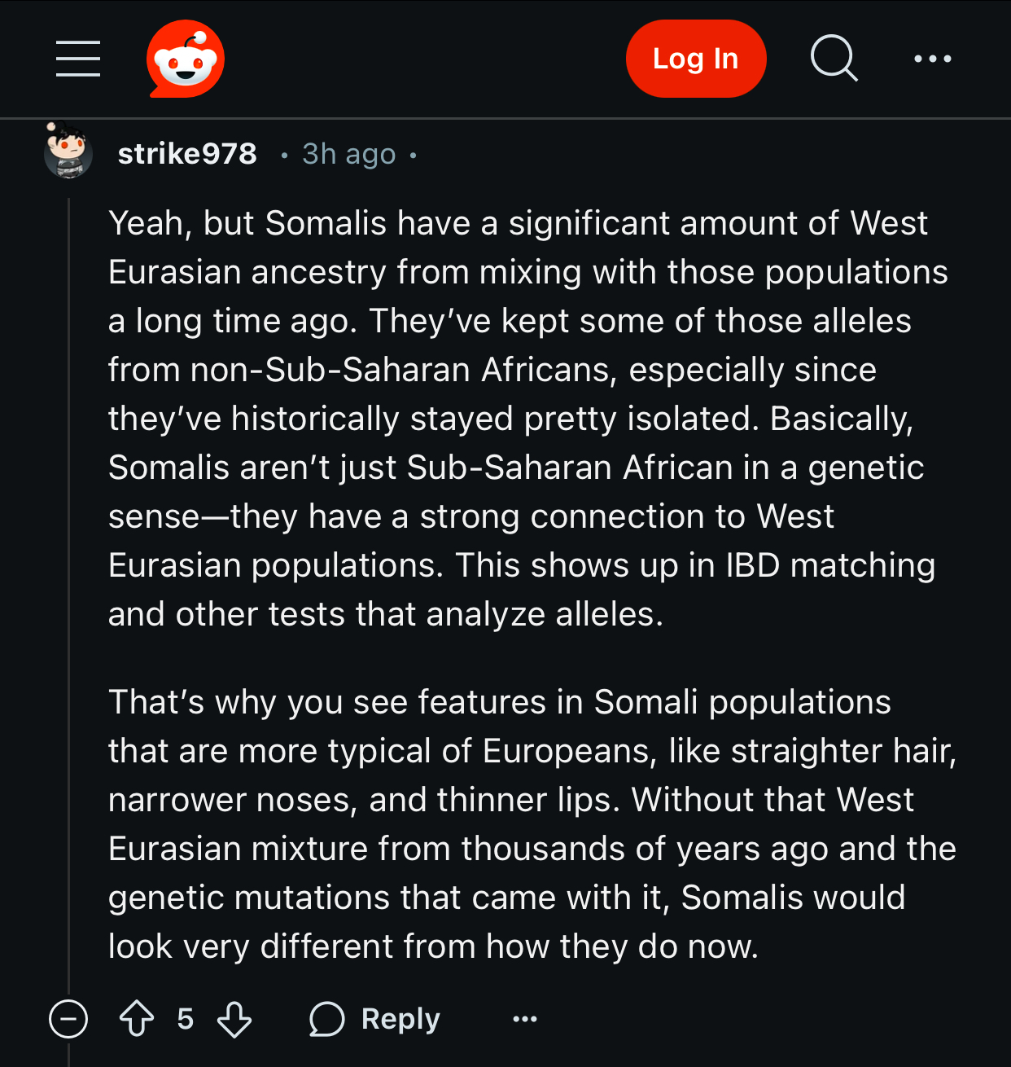Open search with the magnifier icon
This screenshot has height=1067, width=1011.
tap(834, 59)
